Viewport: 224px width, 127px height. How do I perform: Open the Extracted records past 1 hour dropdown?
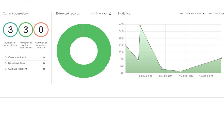tap(98, 14)
